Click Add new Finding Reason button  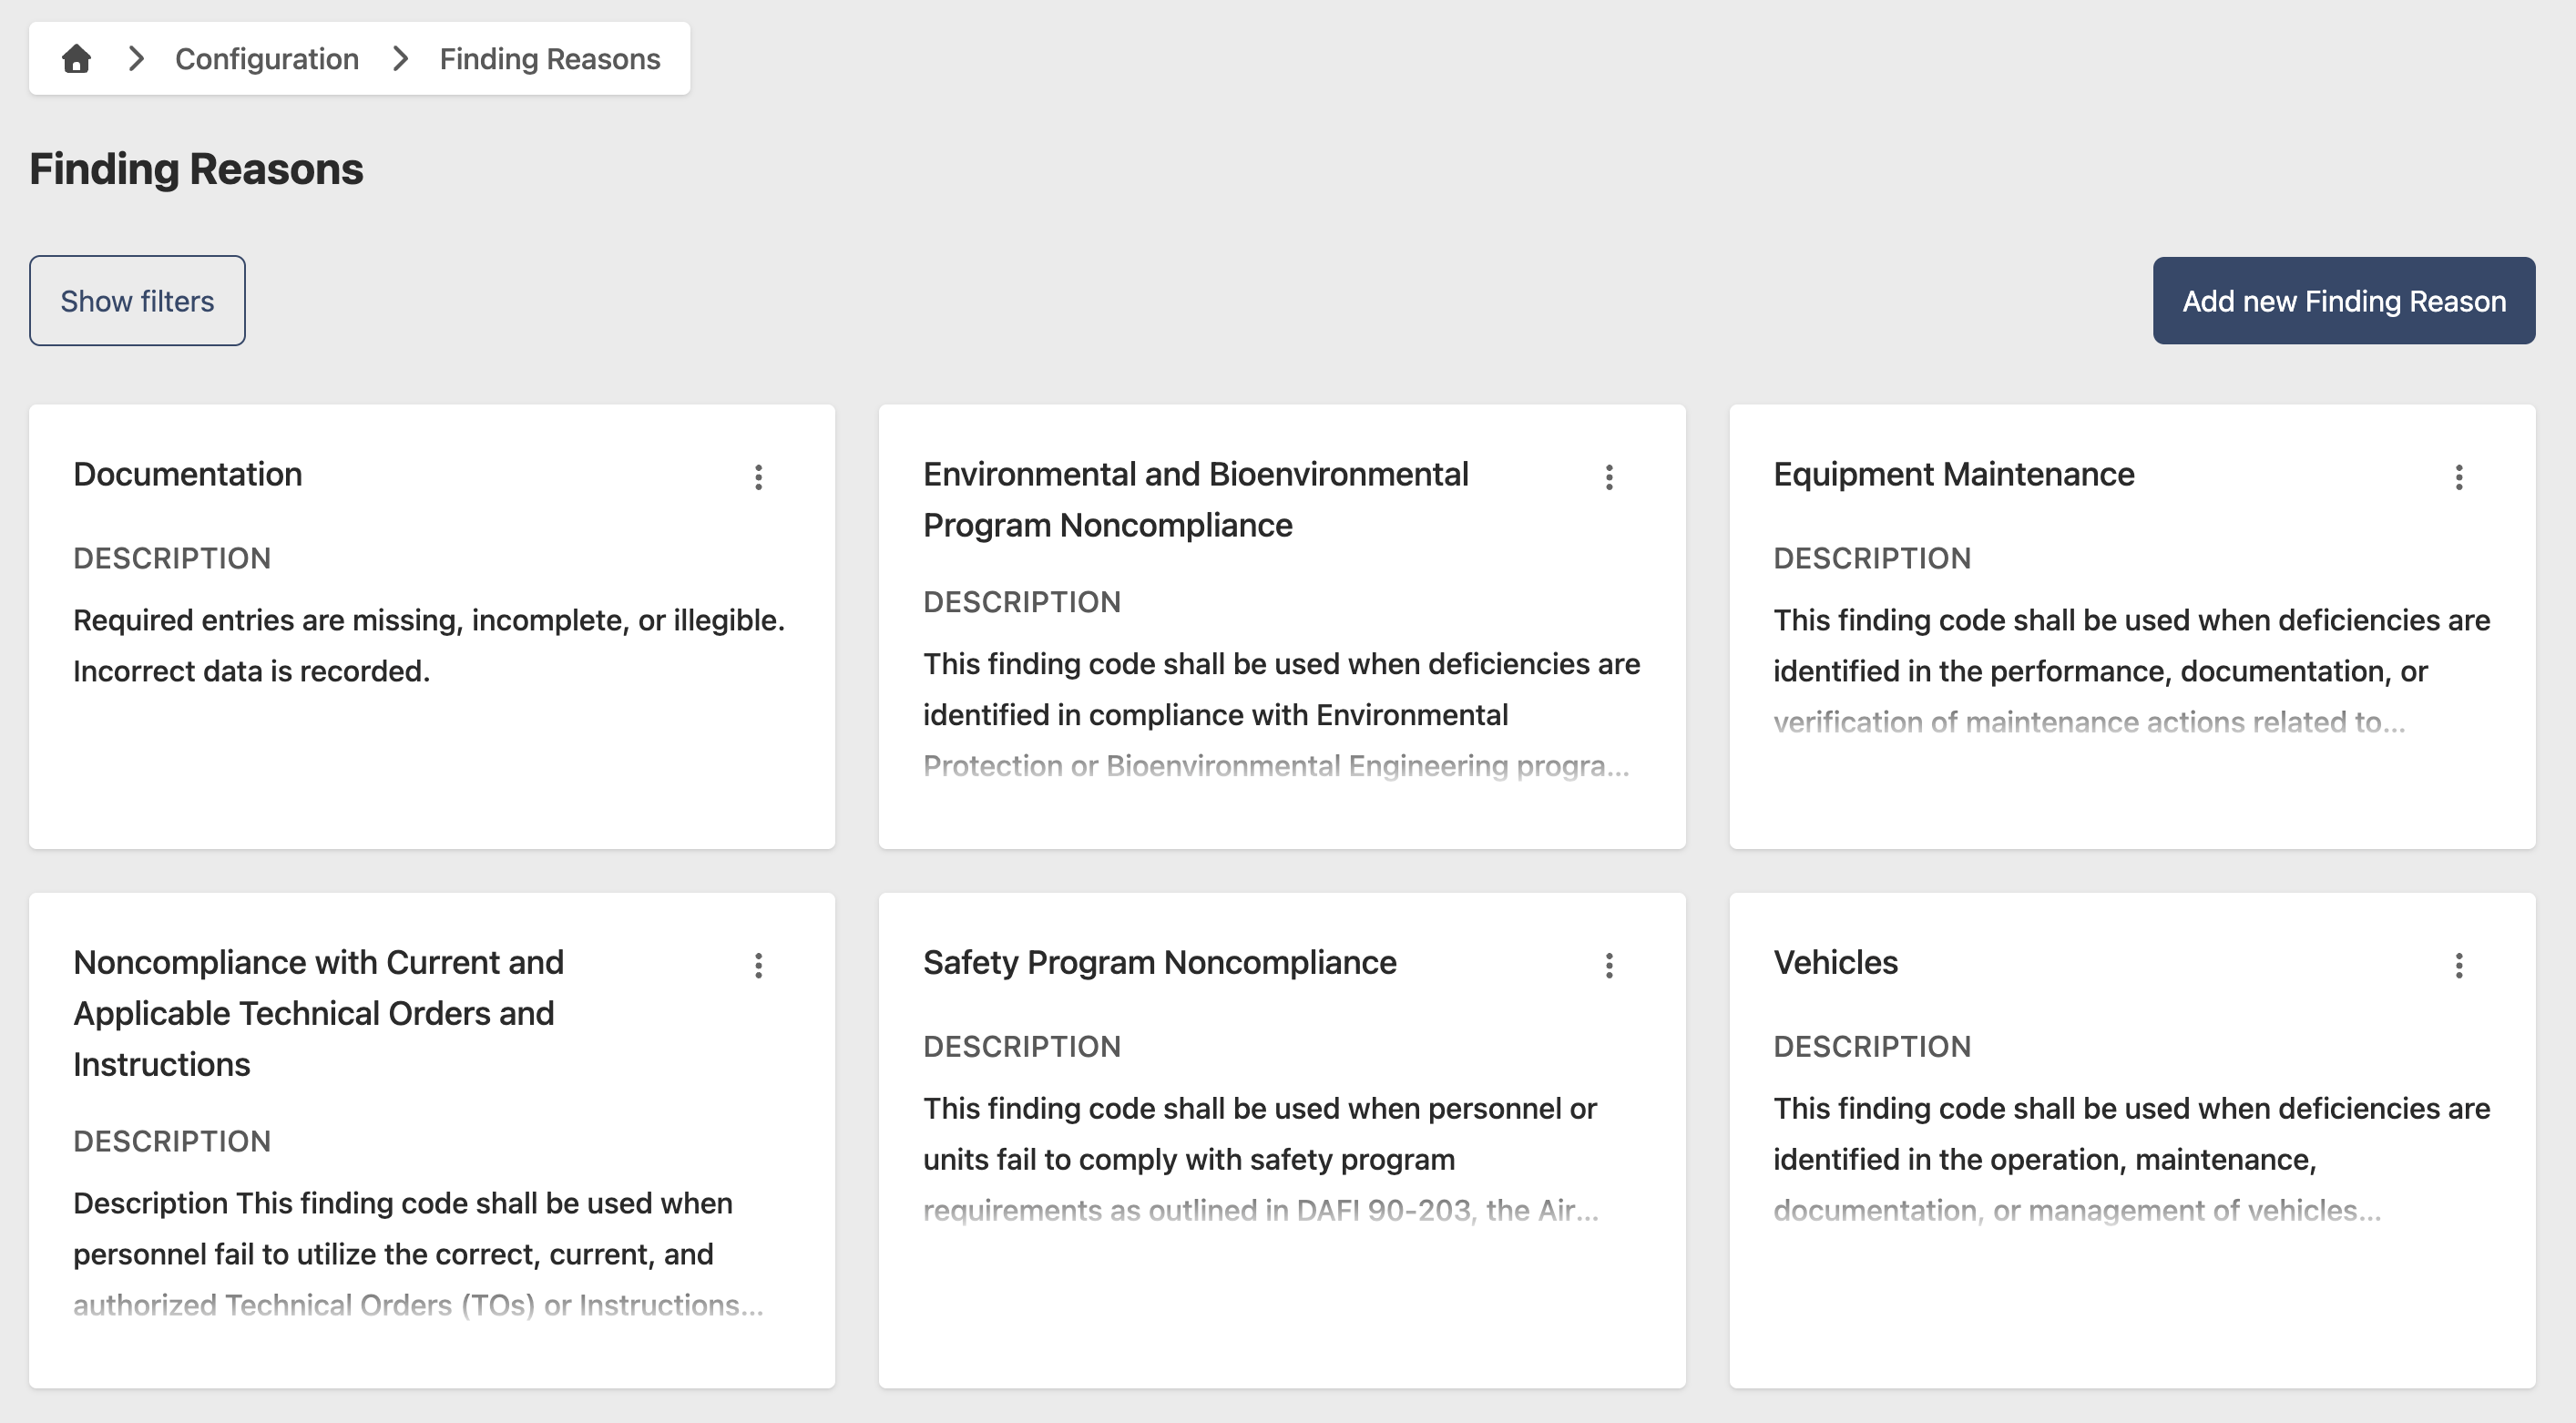point(2344,301)
